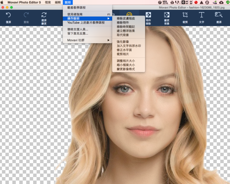Click the 還原 tool icon at toolbar right

(219, 15)
